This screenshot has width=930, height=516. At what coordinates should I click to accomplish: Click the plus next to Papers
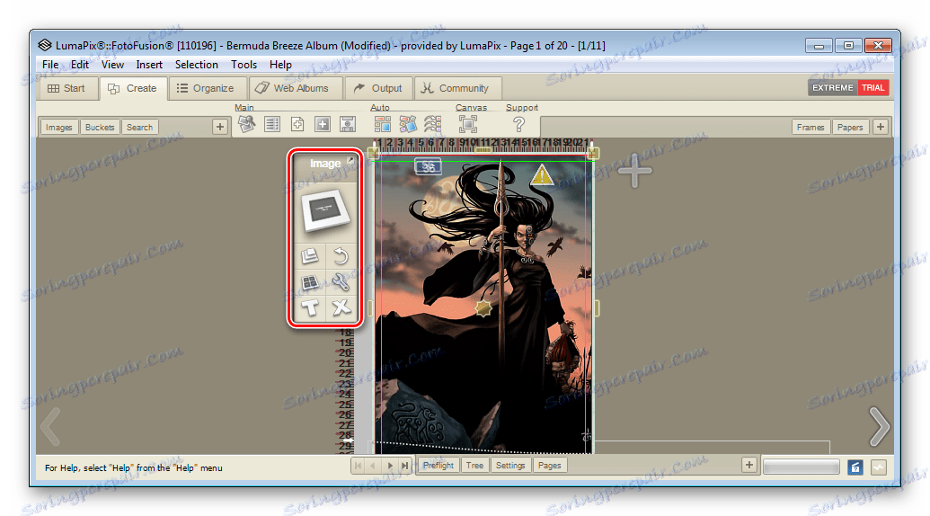click(x=881, y=127)
